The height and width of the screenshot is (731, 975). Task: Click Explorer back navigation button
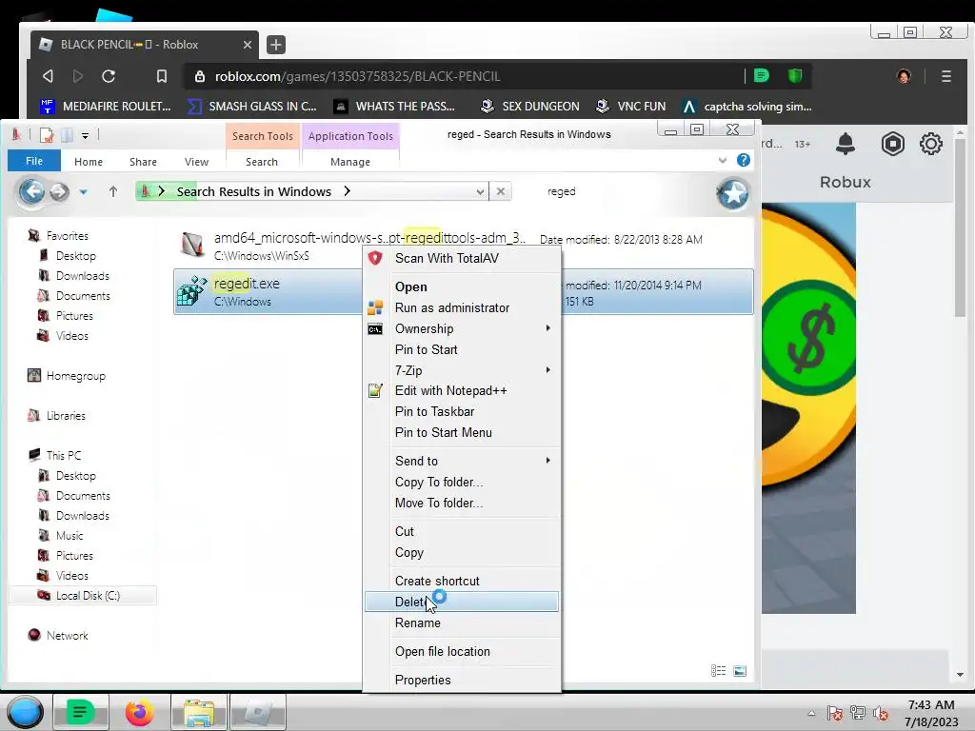click(x=32, y=191)
